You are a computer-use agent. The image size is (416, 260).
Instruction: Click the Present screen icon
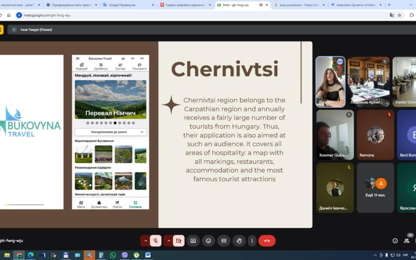pos(193,241)
